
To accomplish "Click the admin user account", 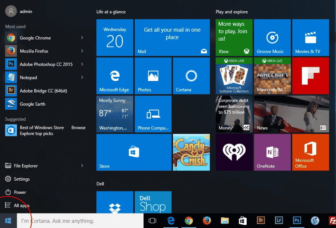I will pos(19,11).
